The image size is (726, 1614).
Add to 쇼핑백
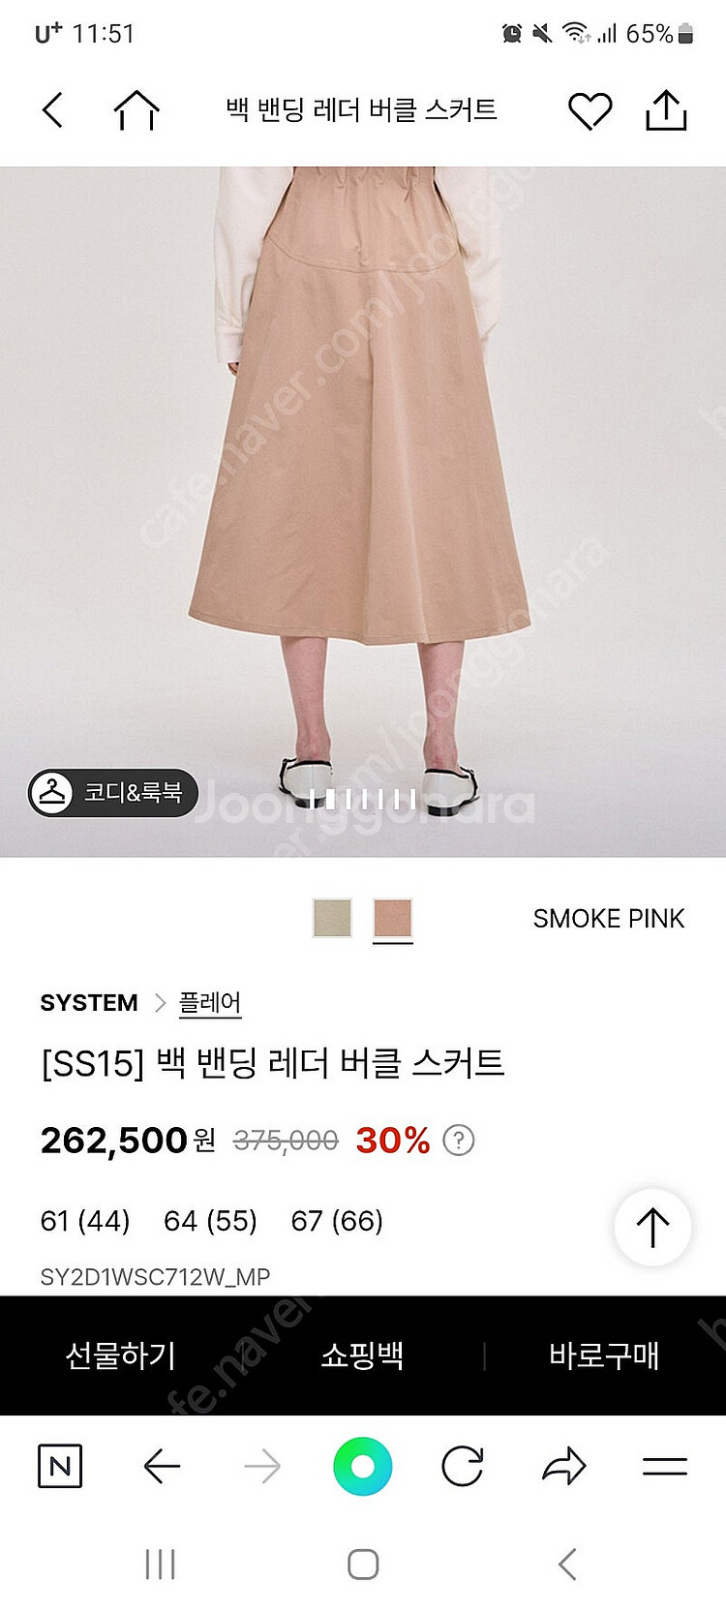point(362,1355)
